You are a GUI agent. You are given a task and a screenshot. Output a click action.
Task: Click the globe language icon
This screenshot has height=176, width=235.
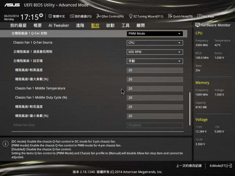50,16
